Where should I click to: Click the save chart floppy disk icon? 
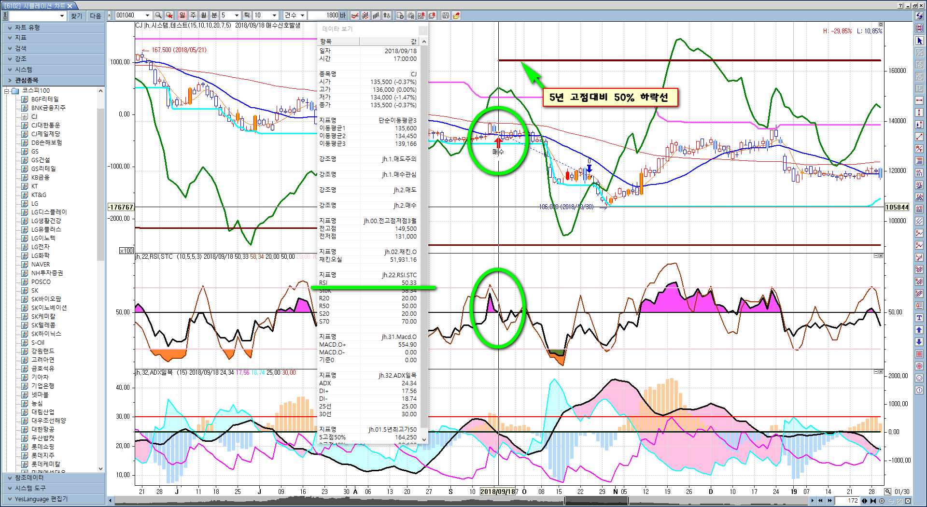click(445, 15)
